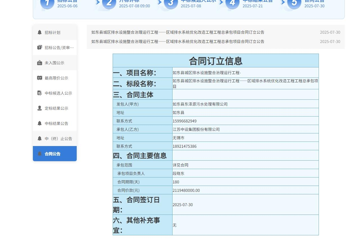
Task: Click the contractor value 江苏中设集团股份有限公司
Action: (196, 129)
